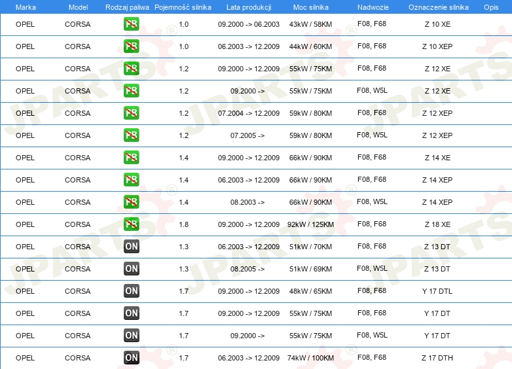
Task: Click the power value 48kW / 65KM
Action: click(310, 291)
